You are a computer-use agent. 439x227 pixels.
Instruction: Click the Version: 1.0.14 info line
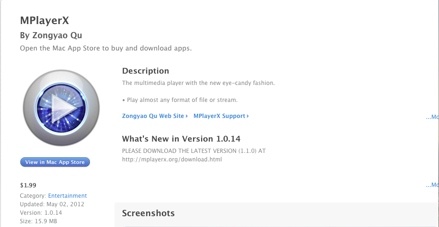pyautogui.click(x=41, y=213)
